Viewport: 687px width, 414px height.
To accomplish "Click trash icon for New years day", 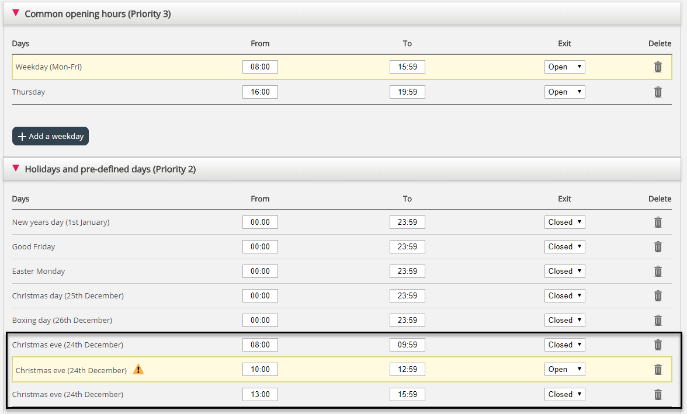I will [x=658, y=222].
